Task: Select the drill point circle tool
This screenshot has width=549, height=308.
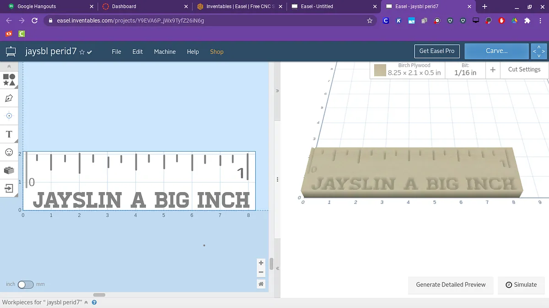Action: click(9, 116)
